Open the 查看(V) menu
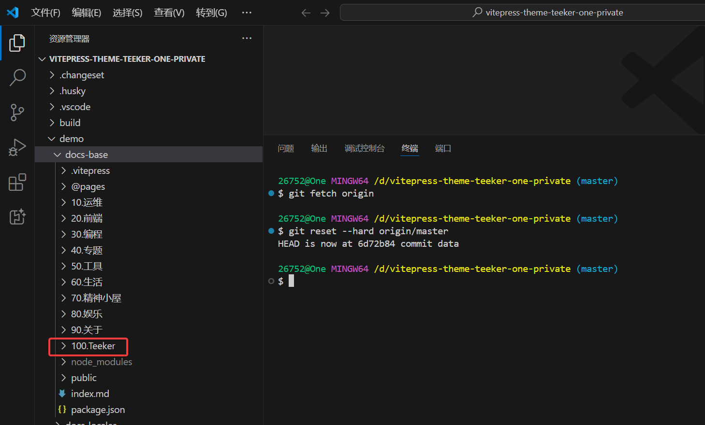 [x=169, y=13]
